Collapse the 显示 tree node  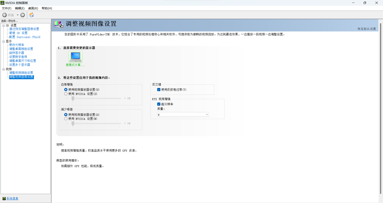tap(3, 41)
